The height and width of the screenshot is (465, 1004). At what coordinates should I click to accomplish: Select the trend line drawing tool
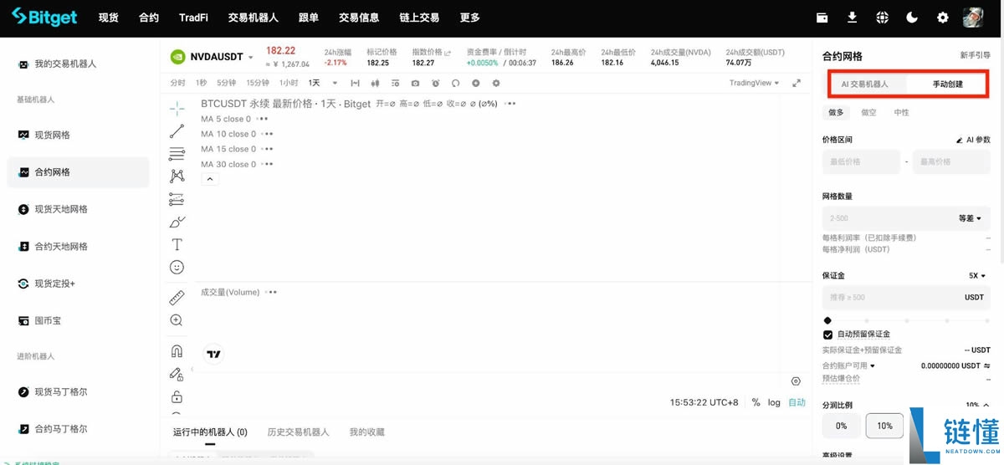[x=177, y=131]
